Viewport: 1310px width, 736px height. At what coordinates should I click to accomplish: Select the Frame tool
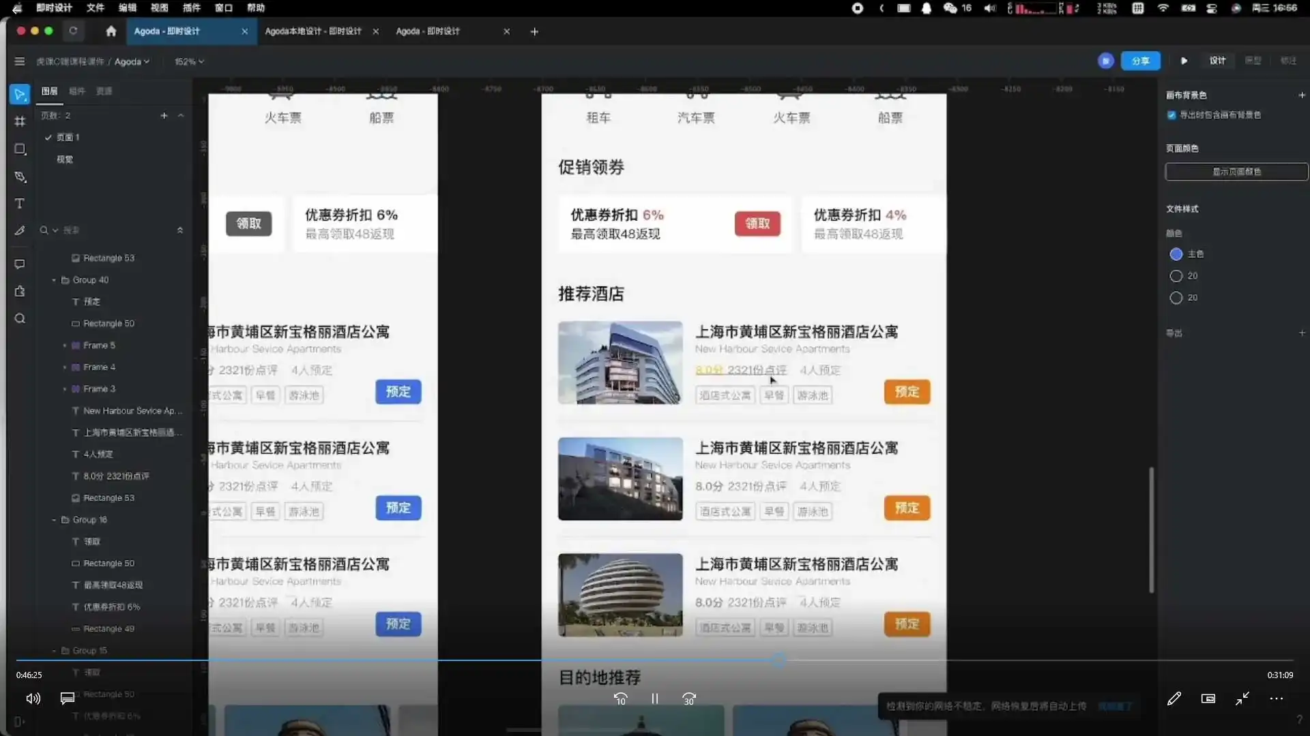(x=20, y=121)
